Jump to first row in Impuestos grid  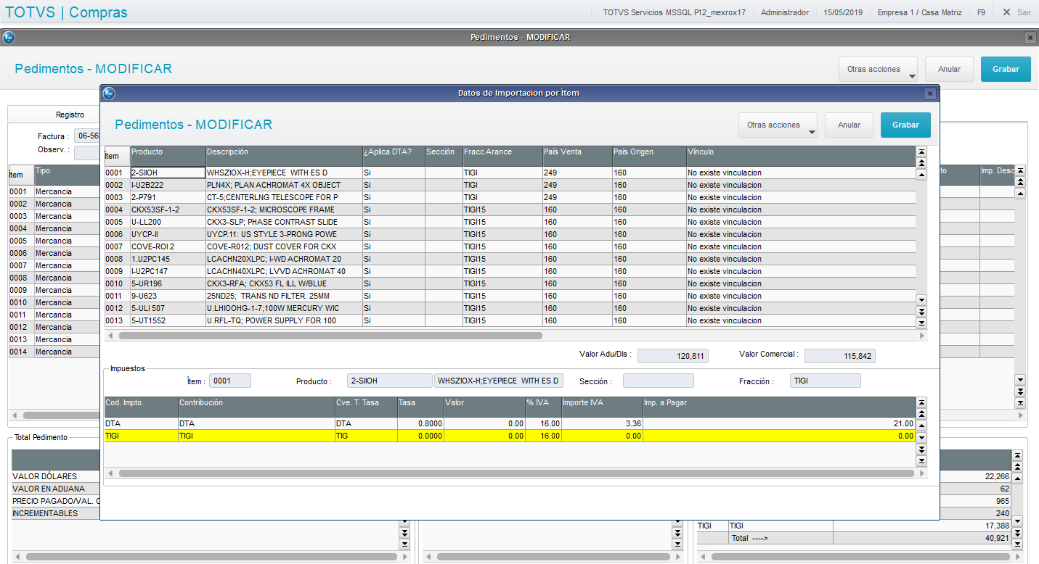[921, 402]
